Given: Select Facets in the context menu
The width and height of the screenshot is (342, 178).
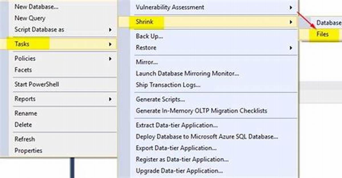Looking at the screenshot, I should click(23, 70).
